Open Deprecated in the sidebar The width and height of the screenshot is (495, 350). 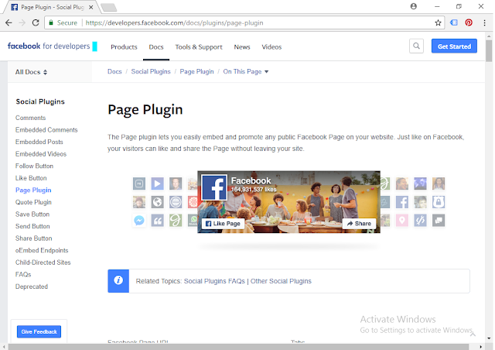[32, 287]
